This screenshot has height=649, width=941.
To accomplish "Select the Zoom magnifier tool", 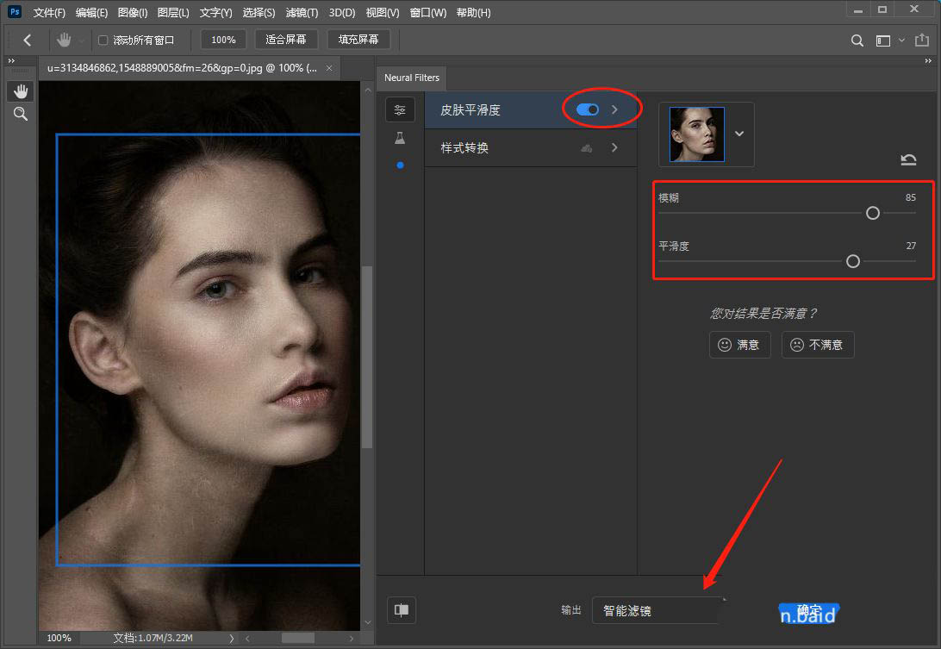I will click(x=21, y=114).
